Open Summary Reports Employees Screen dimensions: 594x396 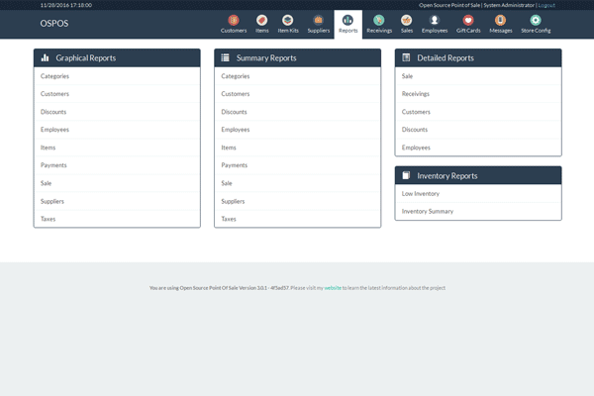(297, 130)
